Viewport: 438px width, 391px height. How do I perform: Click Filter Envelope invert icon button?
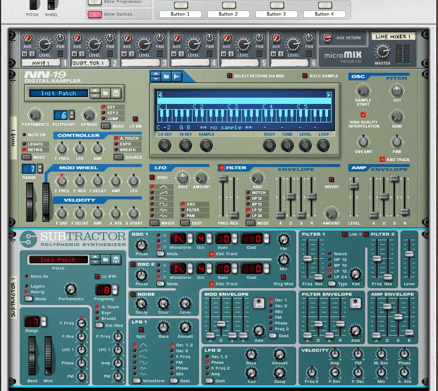pyautogui.click(x=355, y=303)
